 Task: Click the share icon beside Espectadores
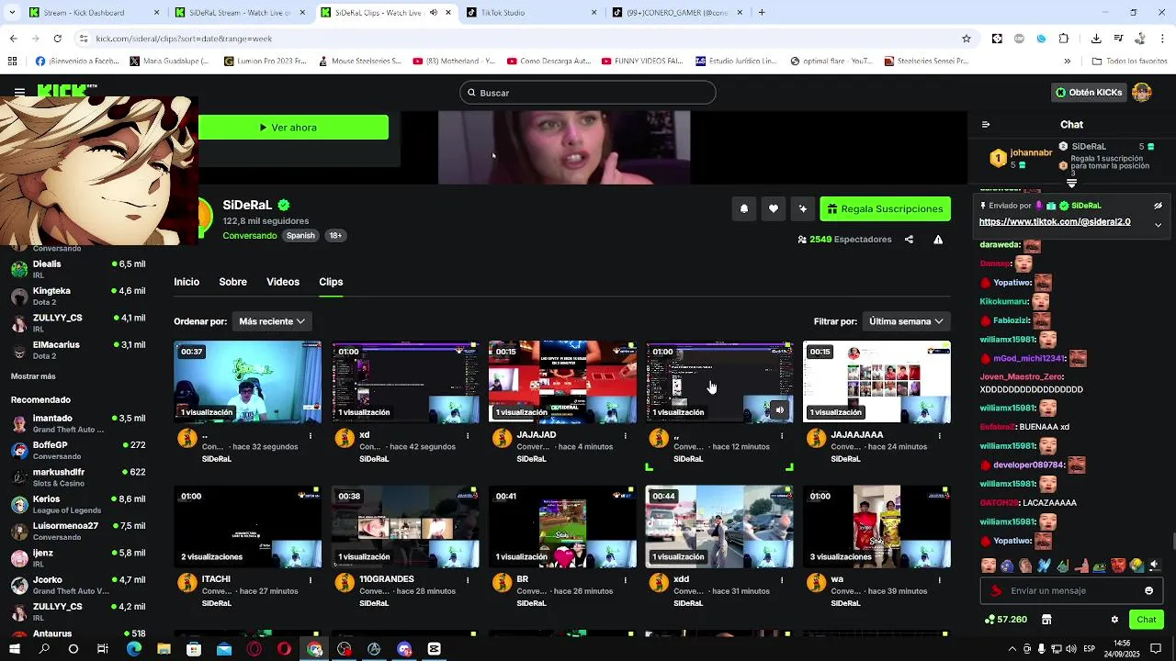point(909,240)
